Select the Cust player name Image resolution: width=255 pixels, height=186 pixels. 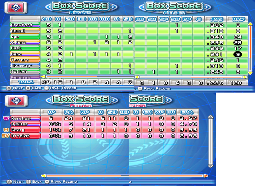pyautogui.click(x=25, y=48)
